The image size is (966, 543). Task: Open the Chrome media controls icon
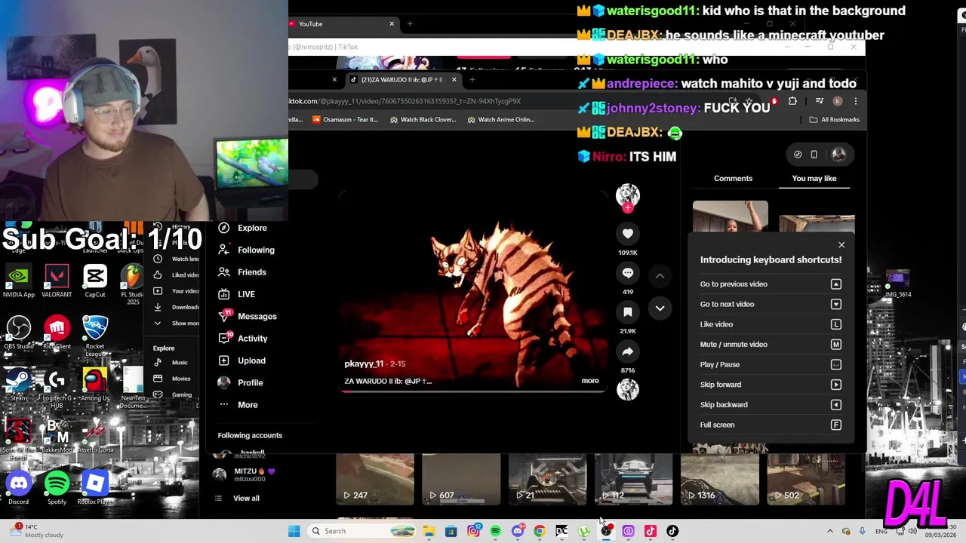(x=819, y=101)
